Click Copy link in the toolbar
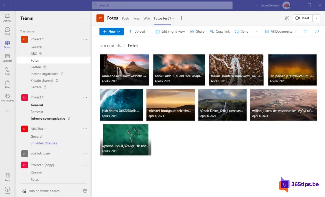 [220, 31]
